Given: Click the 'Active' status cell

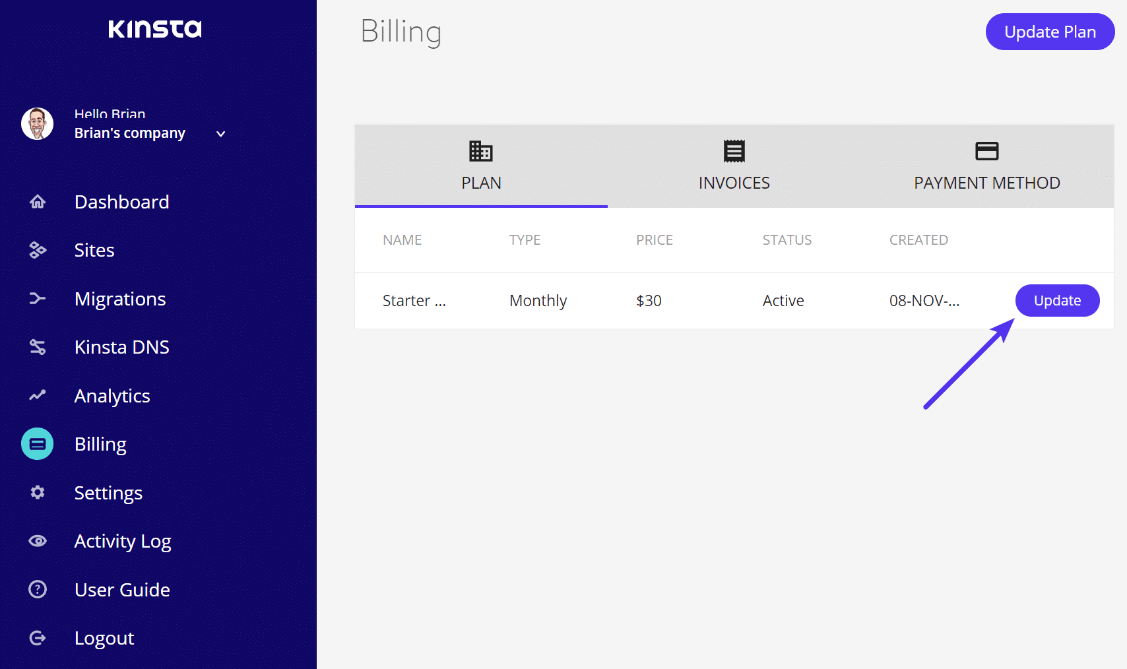Looking at the screenshot, I should [x=783, y=301].
